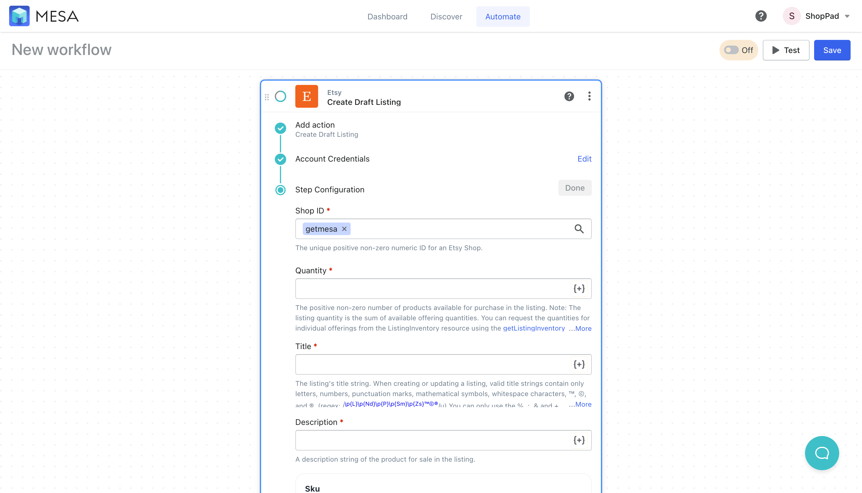Open the top bar help icon
The height and width of the screenshot is (493, 862).
pos(761,16)
